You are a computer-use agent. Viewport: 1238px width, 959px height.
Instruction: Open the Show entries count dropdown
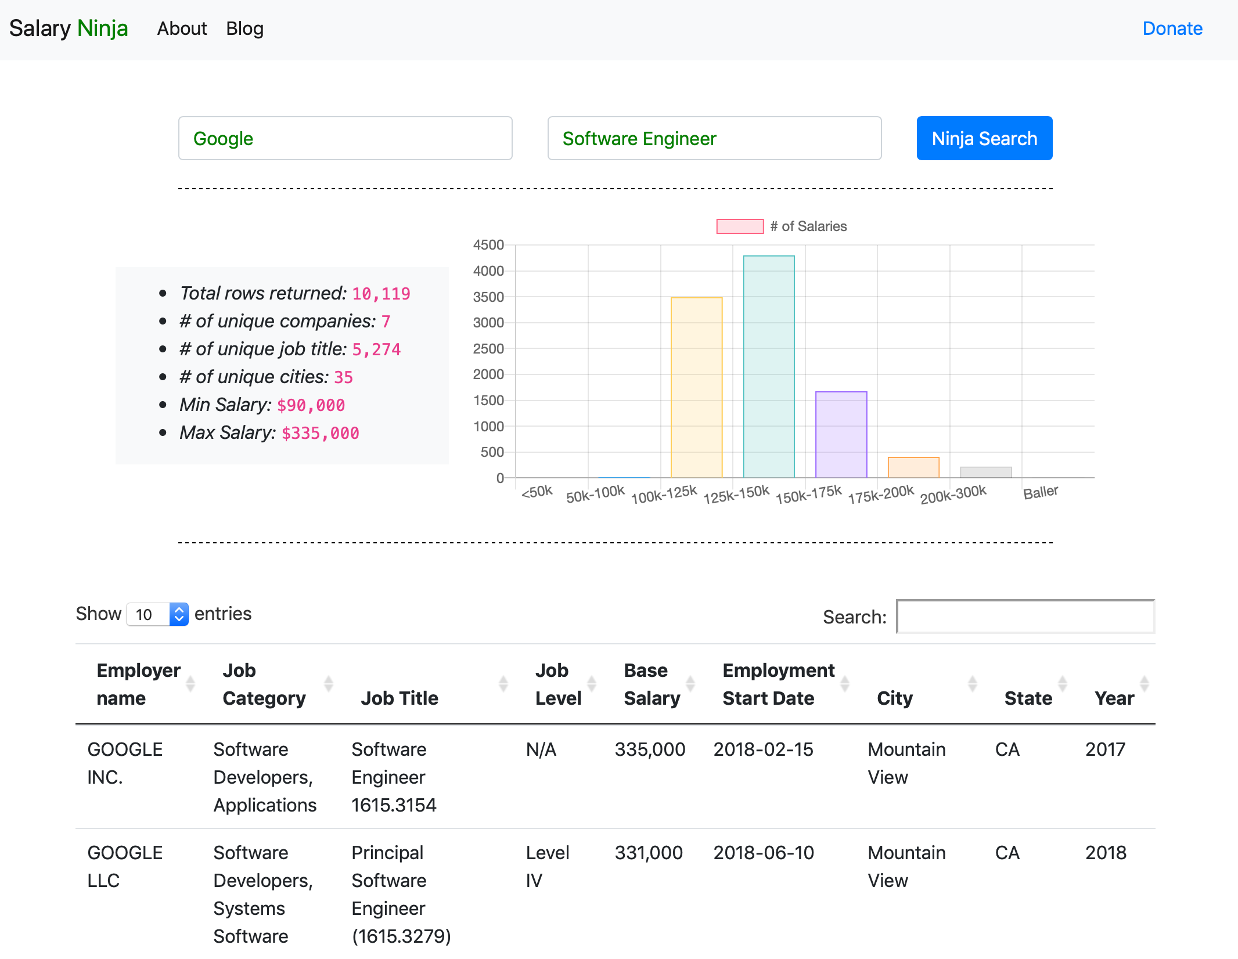(x=157, y=614)
